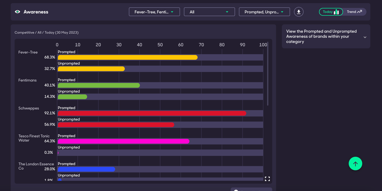
Task: Click The London Essence Co blue bar
Action: point(86,169)
